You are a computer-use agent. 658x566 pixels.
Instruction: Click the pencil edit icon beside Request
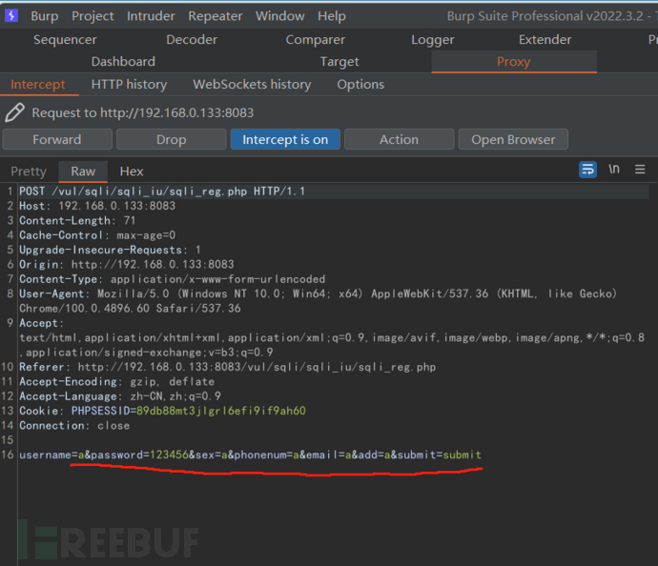click(14, 112)
